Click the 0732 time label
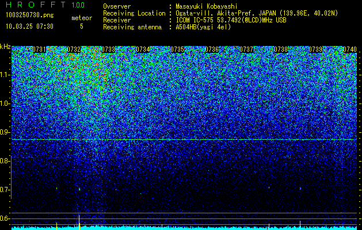Screen dimensions: 362x230 coord(74,49)
